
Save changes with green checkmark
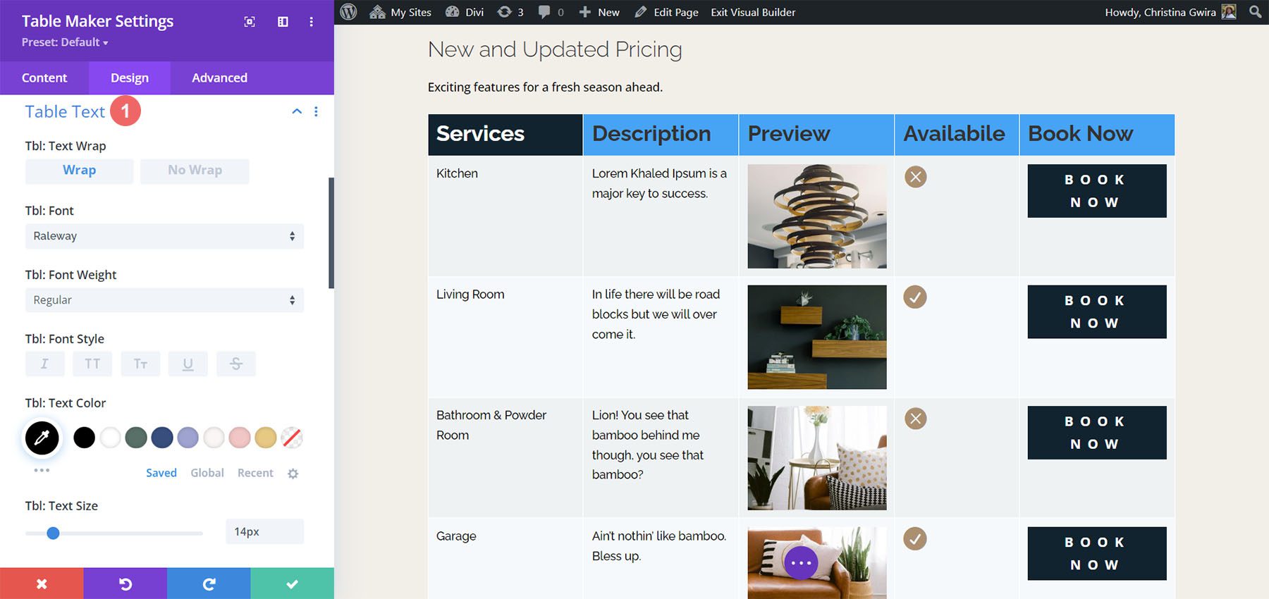tap(292, 583)
